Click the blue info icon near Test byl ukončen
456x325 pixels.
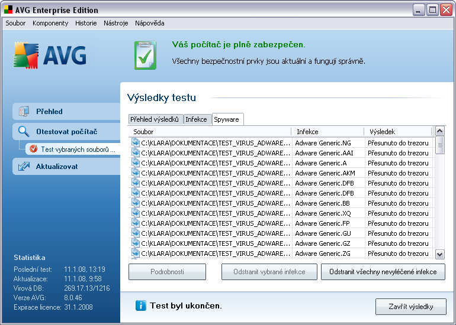pos(141,305)
